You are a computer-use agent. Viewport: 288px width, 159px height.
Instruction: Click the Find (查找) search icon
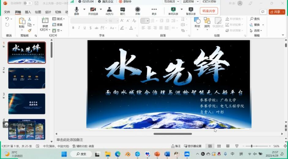coord(252,19)
